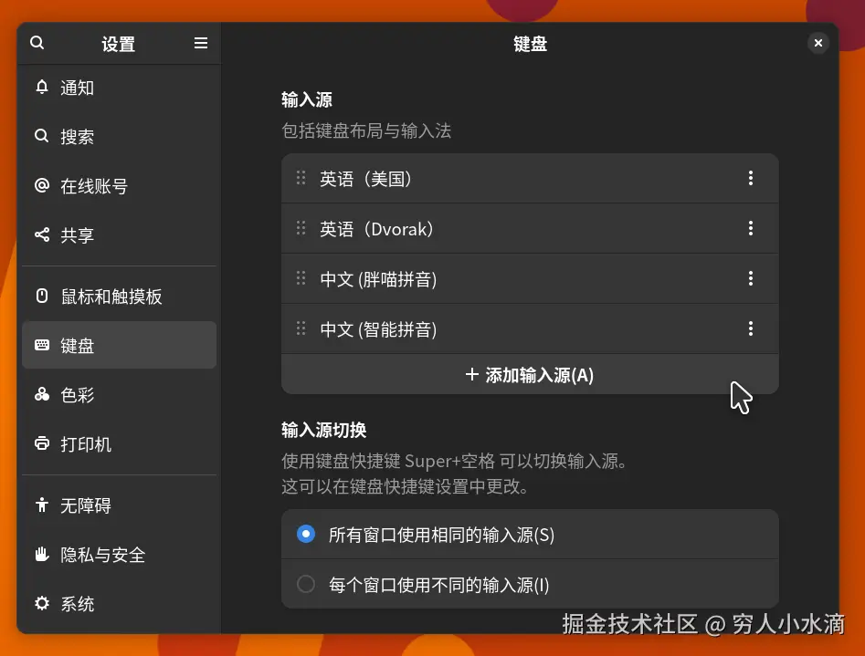Open 鼠标和触摸板 settings
The height and width of the screenshot is (656, 865).
[119, 297]
